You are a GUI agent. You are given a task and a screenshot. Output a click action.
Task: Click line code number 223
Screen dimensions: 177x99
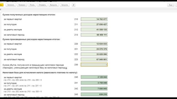76,59
